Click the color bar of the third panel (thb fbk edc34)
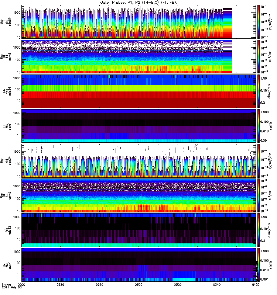This screenshot has height=295, width=277. pos(260,91)
